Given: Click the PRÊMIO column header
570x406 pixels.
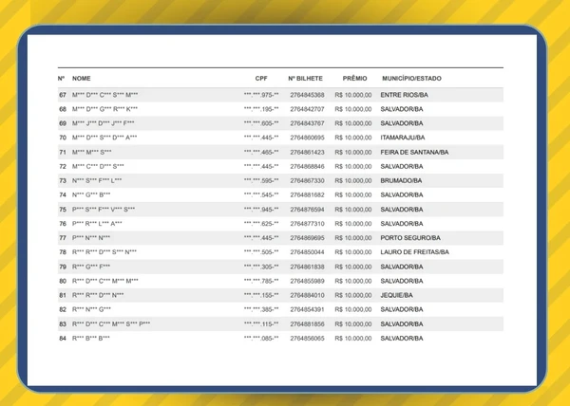Looking at the screenshot, I should [x=354, y=79].
